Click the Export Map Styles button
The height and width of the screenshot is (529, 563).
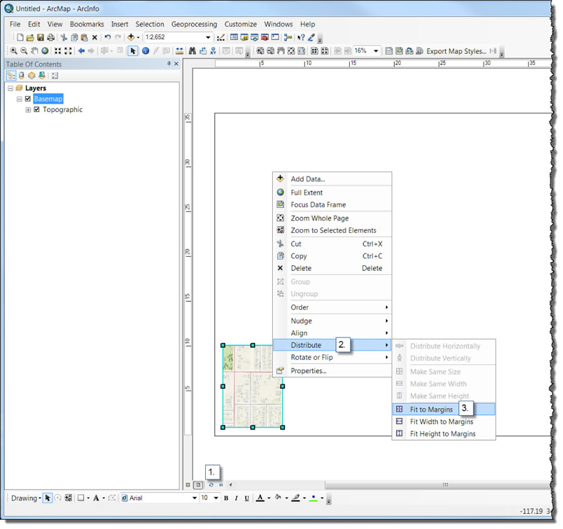pos(456,51)
